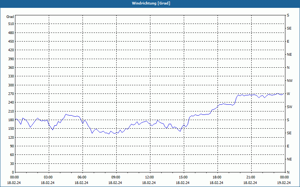The image size is (300, 187).
Task: Click the date label '19.02.24'
Action: tap(284, 183)
